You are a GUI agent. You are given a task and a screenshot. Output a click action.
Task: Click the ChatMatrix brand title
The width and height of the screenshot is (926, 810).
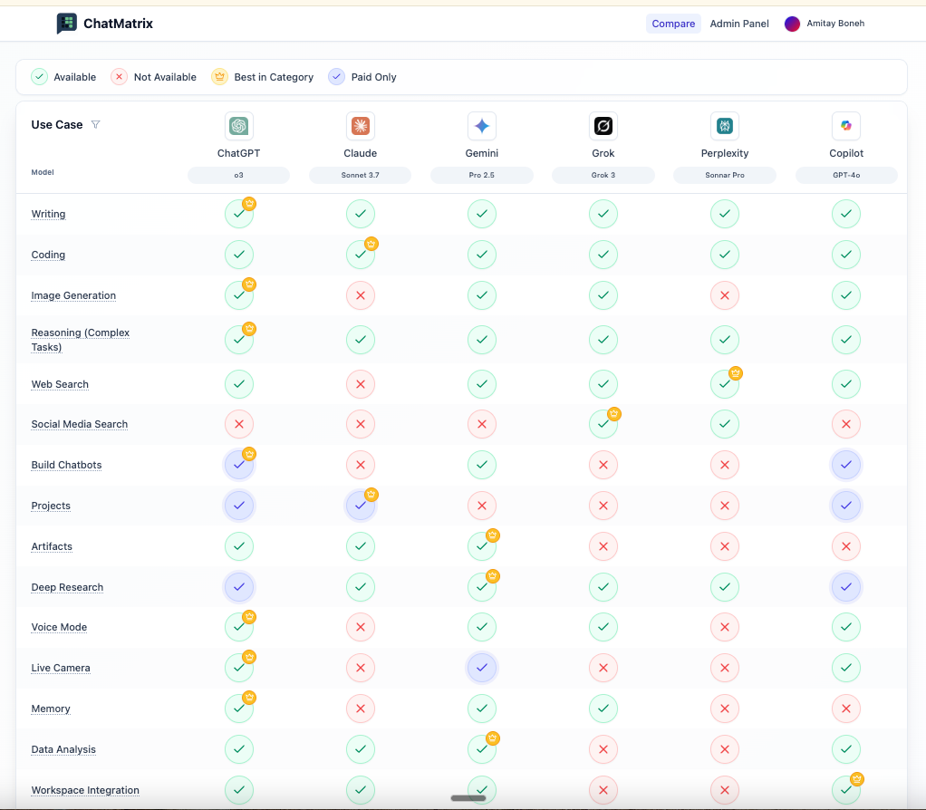118,24
